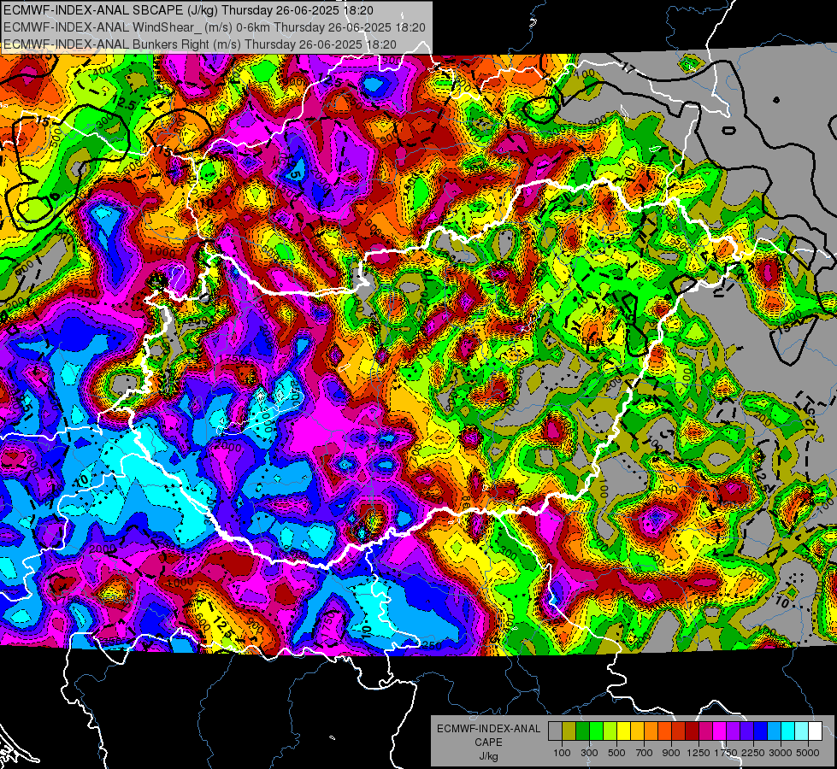837x769 pixels.
Task: Select the violet swatch left of 2250
Action: tap(746, 731)
